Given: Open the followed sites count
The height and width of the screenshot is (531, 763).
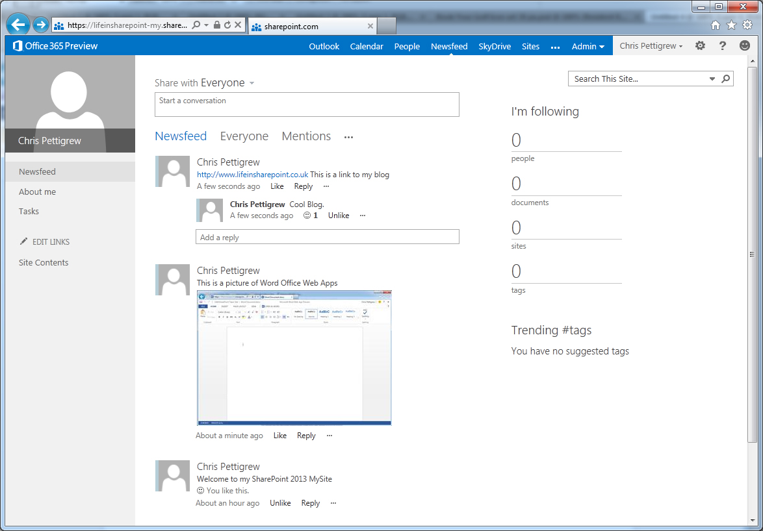Looking at the screenshot, I should tap(516, 227).
